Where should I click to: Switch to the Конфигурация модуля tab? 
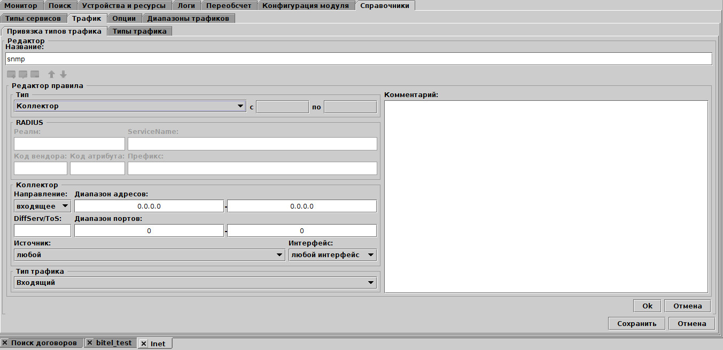pyautogui.click(x=306, y=6)
